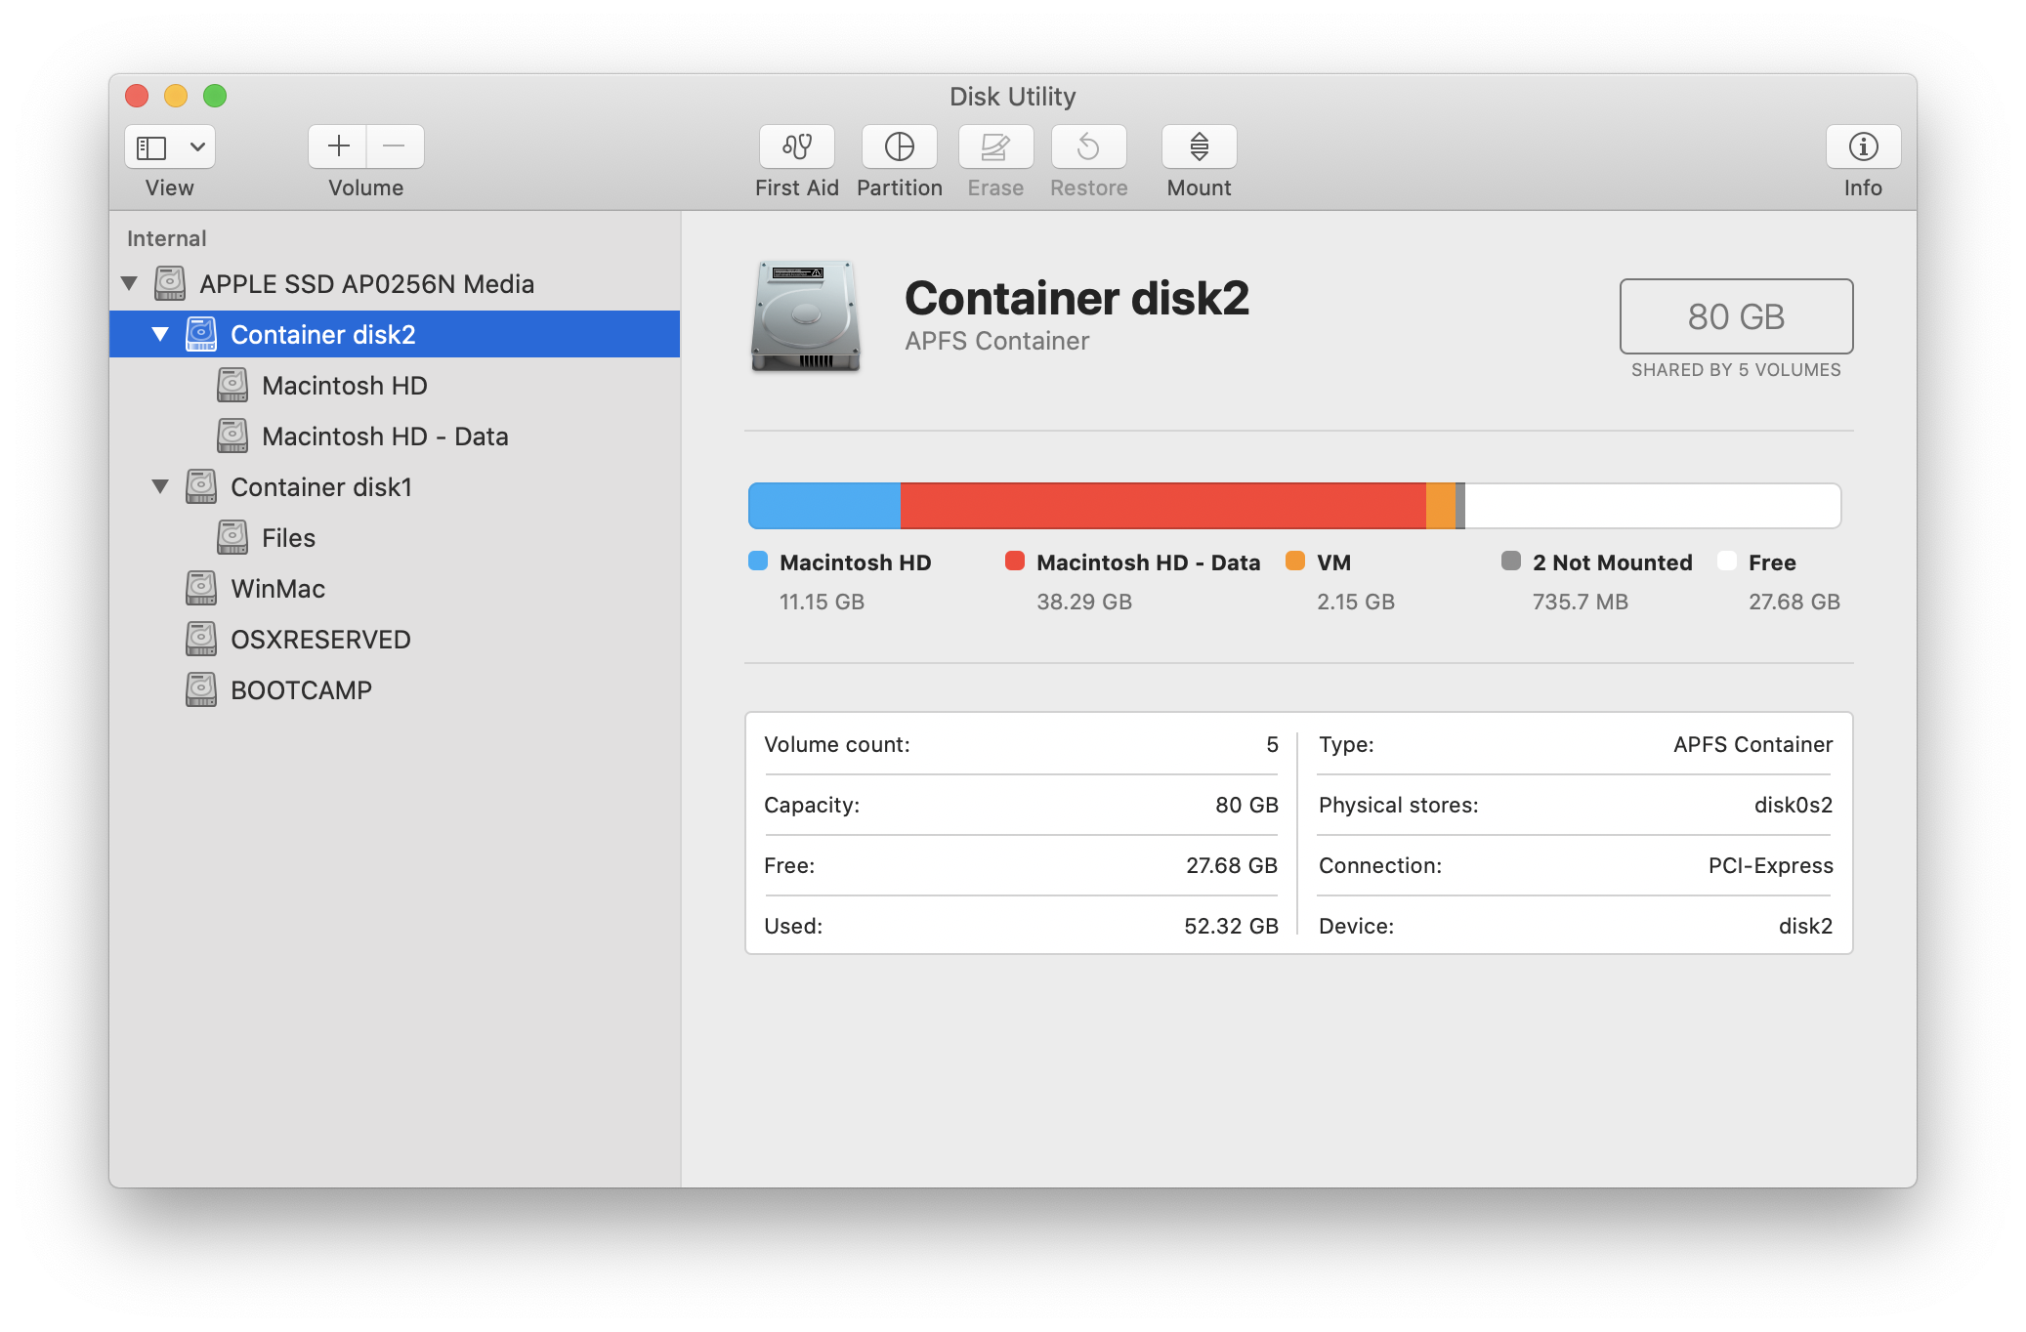Open the Info inspector button
This screenshot has width=2026, height=1332.
1863,146
